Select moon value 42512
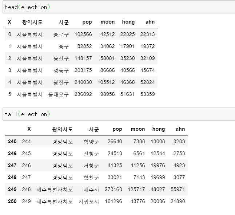235x215 pixels. point(107,34)
